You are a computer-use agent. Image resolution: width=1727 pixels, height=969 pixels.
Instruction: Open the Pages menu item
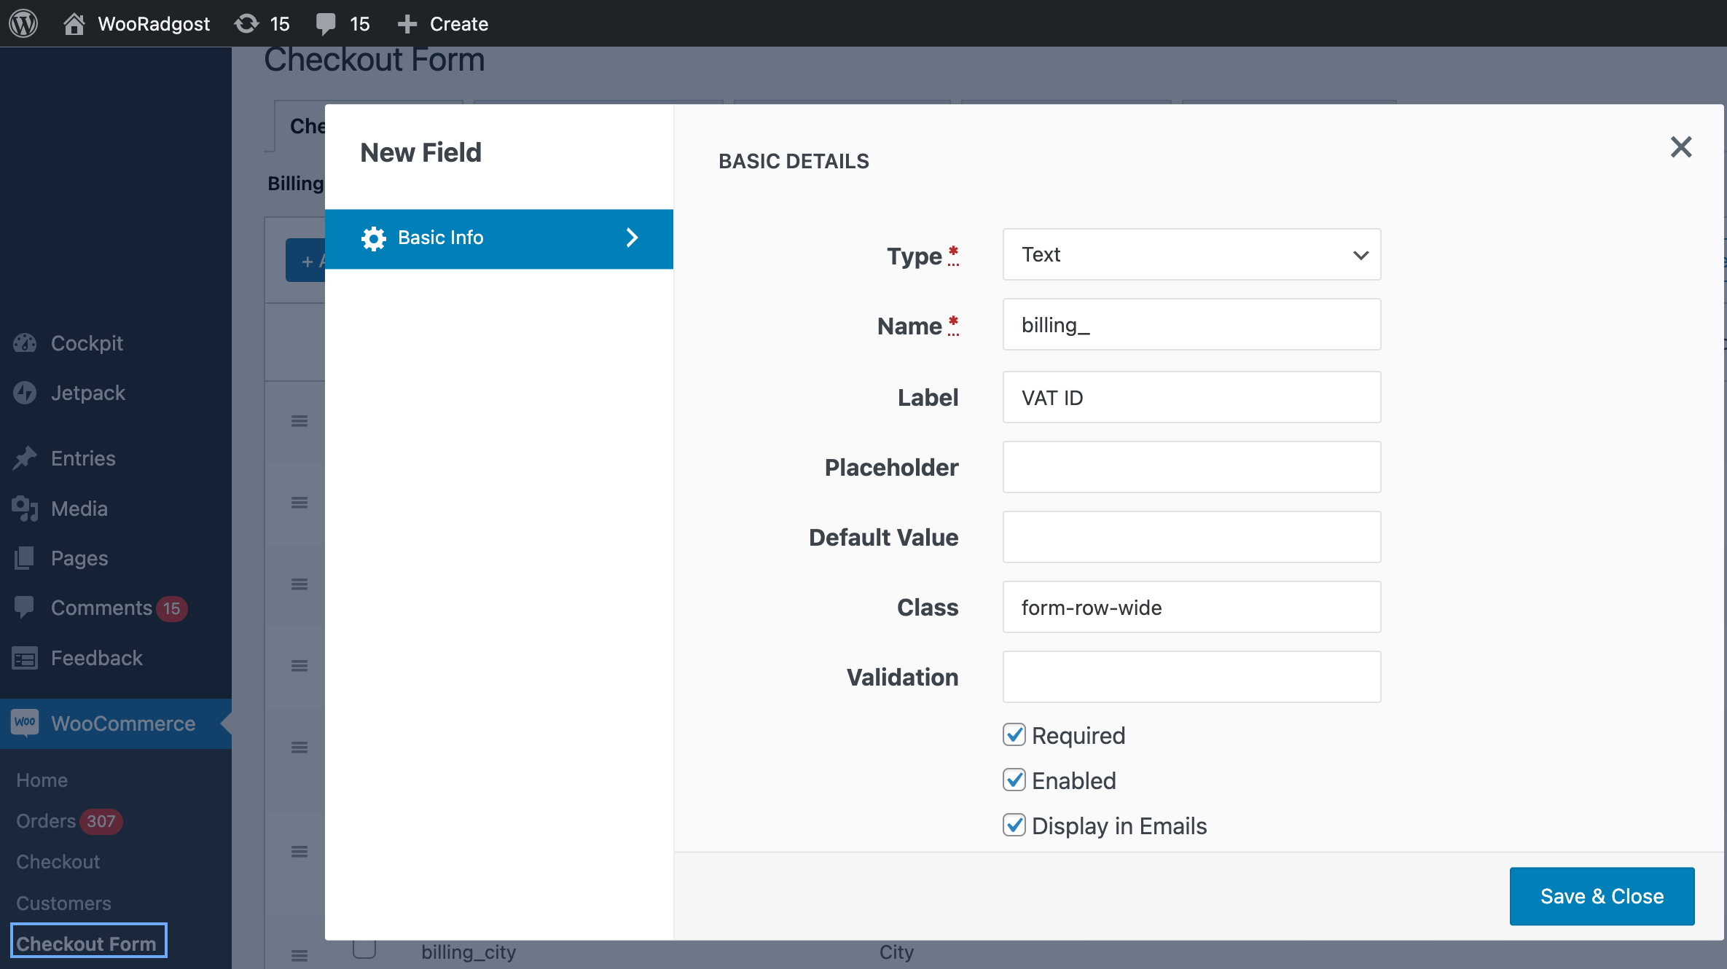click(79, 558)
